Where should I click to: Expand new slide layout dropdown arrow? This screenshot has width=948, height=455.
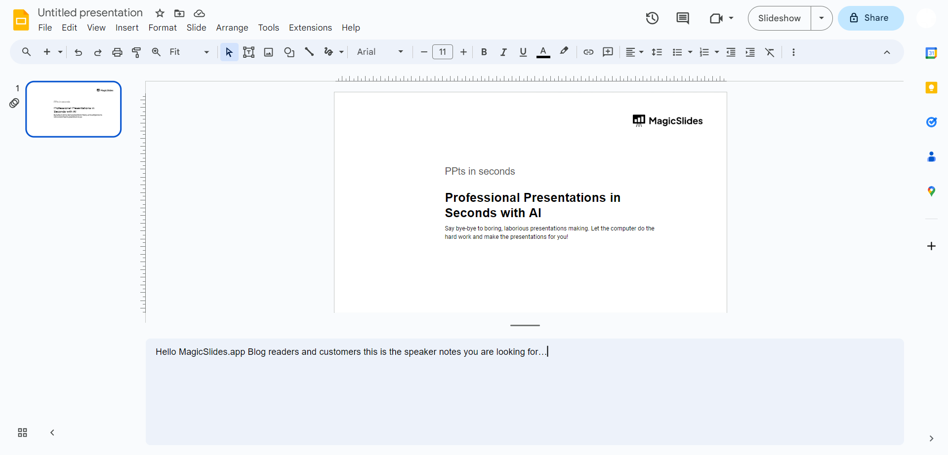[60, 52]
